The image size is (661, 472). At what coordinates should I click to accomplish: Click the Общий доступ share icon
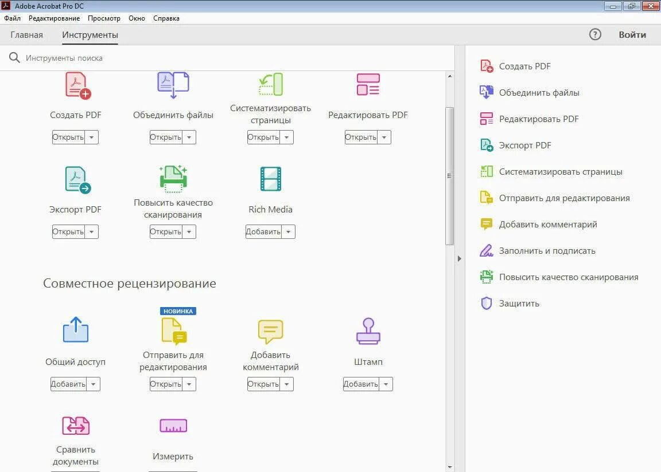tap(76, 329)
